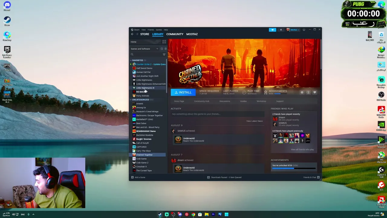Open the Games and Software filter dropdown

pos(145,49)
